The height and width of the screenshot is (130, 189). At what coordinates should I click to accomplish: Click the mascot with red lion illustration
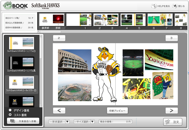[163, 86]
